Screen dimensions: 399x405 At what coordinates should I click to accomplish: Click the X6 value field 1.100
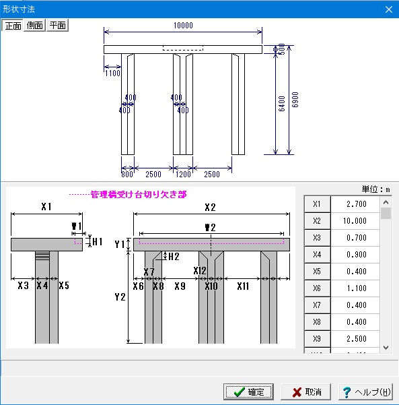point(355,288)
